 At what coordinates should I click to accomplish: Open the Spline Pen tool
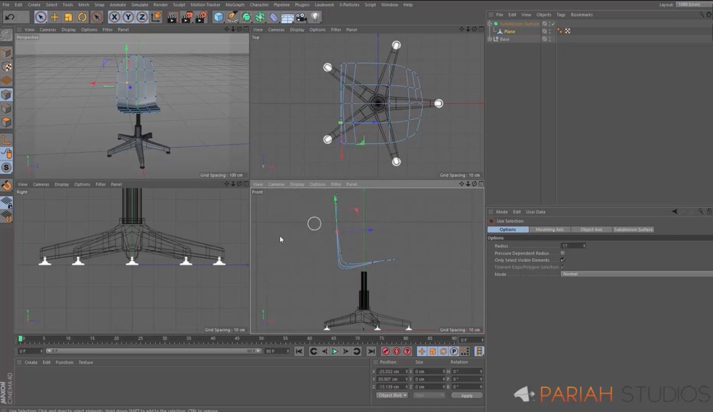pyautogui.click(x=233, y=17)
